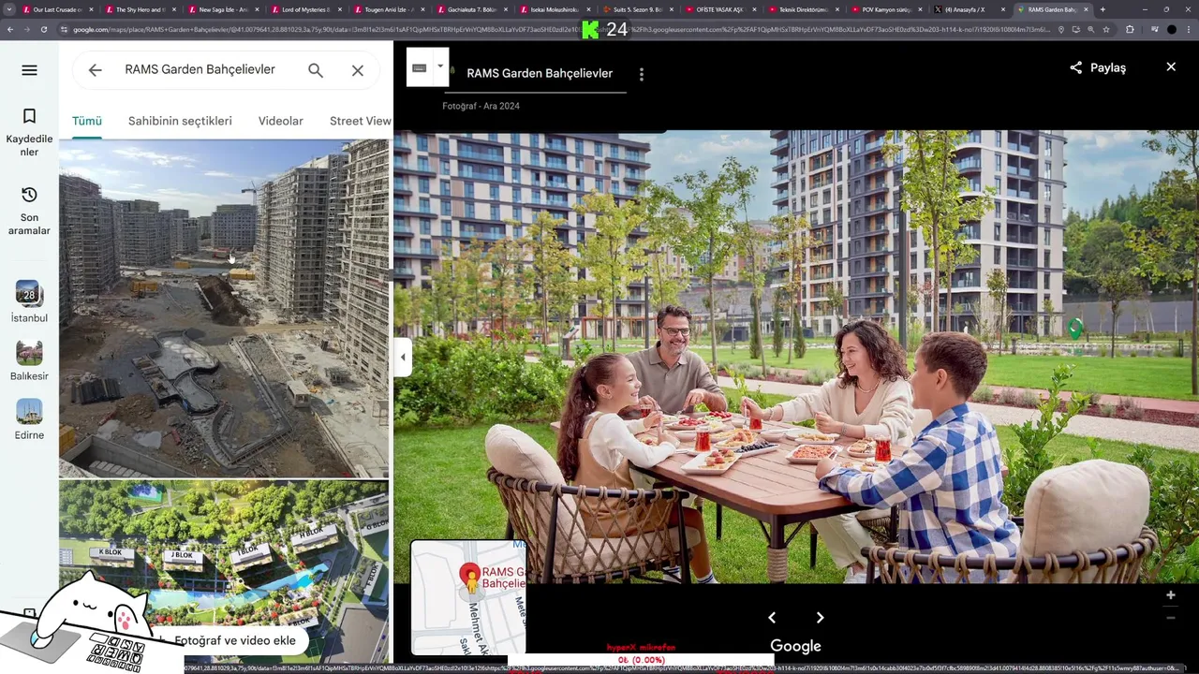The height and width of the screenshot is (674, 1199).
Task: Click the browser reload button
Action: click(x=44, y=29)
